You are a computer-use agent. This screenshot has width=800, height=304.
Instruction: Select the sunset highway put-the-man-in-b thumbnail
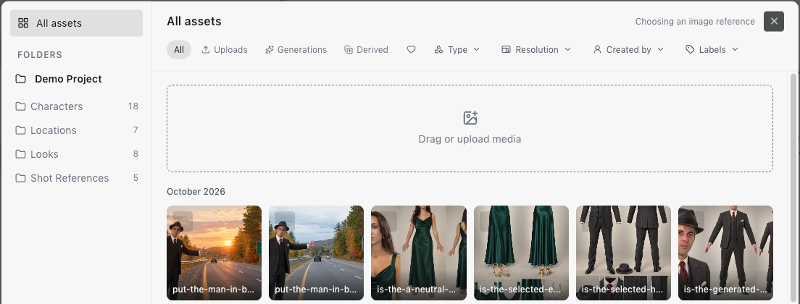214,253
